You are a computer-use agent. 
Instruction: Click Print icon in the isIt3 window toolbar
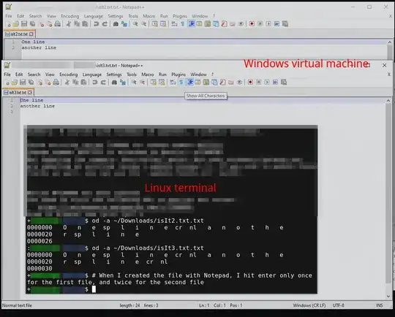point(56,83)
